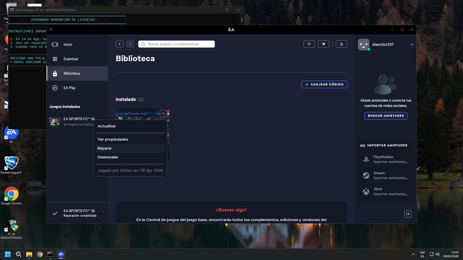Navigate forward with the right arrow
This screenshot has height=260, width=463.
[130, 44]
